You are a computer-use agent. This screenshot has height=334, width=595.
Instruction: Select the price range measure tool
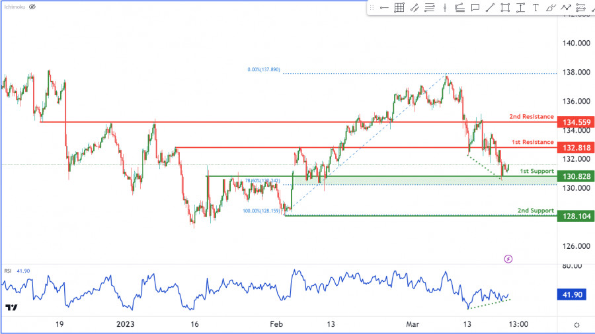coord(520,7)
